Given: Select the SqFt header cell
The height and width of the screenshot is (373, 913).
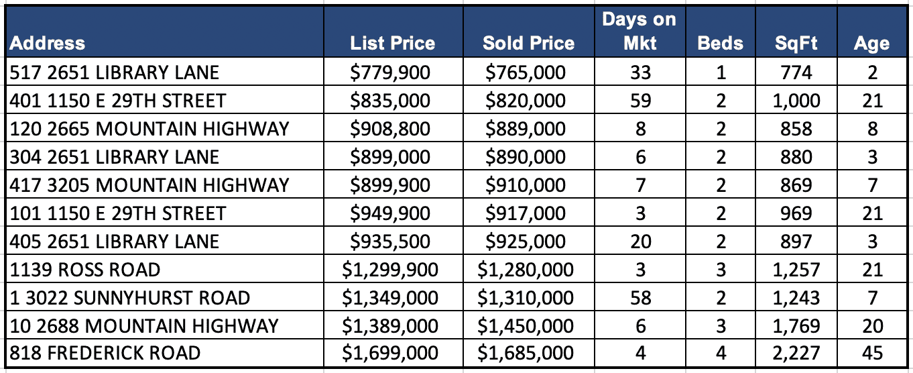Looking at the screenshot, I should (796, 43).
